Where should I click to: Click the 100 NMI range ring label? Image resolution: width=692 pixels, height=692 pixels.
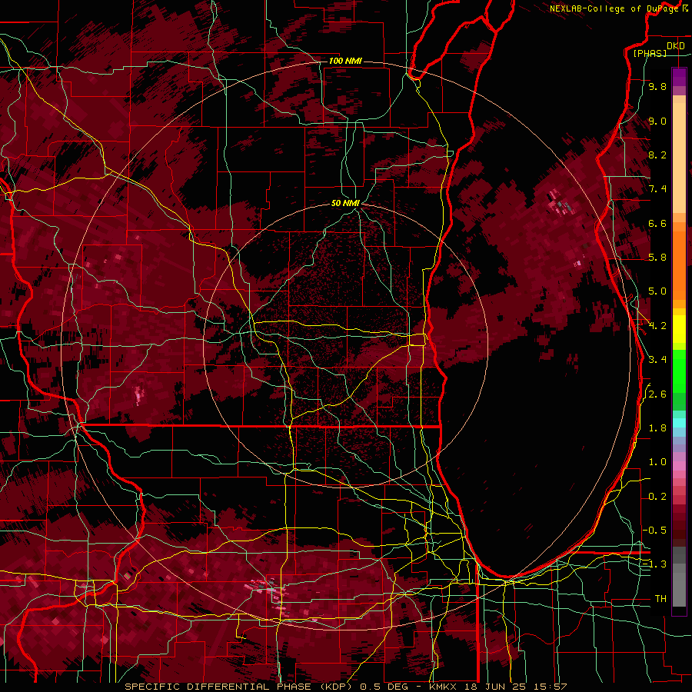pyautogui.click(x=345, y=61)
